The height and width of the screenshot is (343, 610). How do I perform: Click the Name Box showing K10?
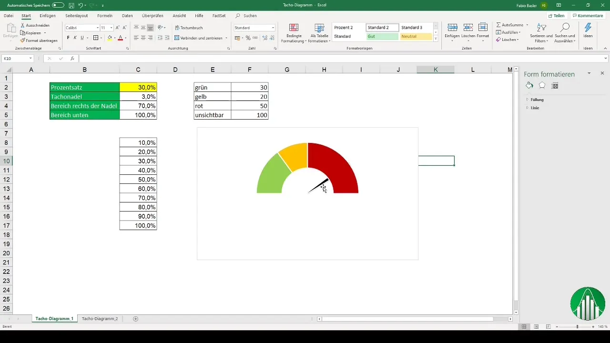pyautogui.click(x=17, y=59)
